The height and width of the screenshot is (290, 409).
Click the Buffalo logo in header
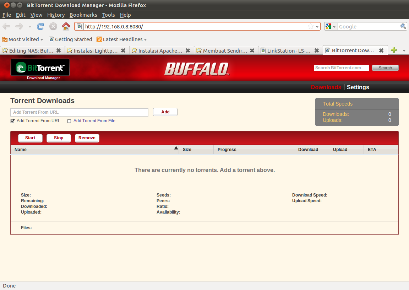click(x=197, y=69)
